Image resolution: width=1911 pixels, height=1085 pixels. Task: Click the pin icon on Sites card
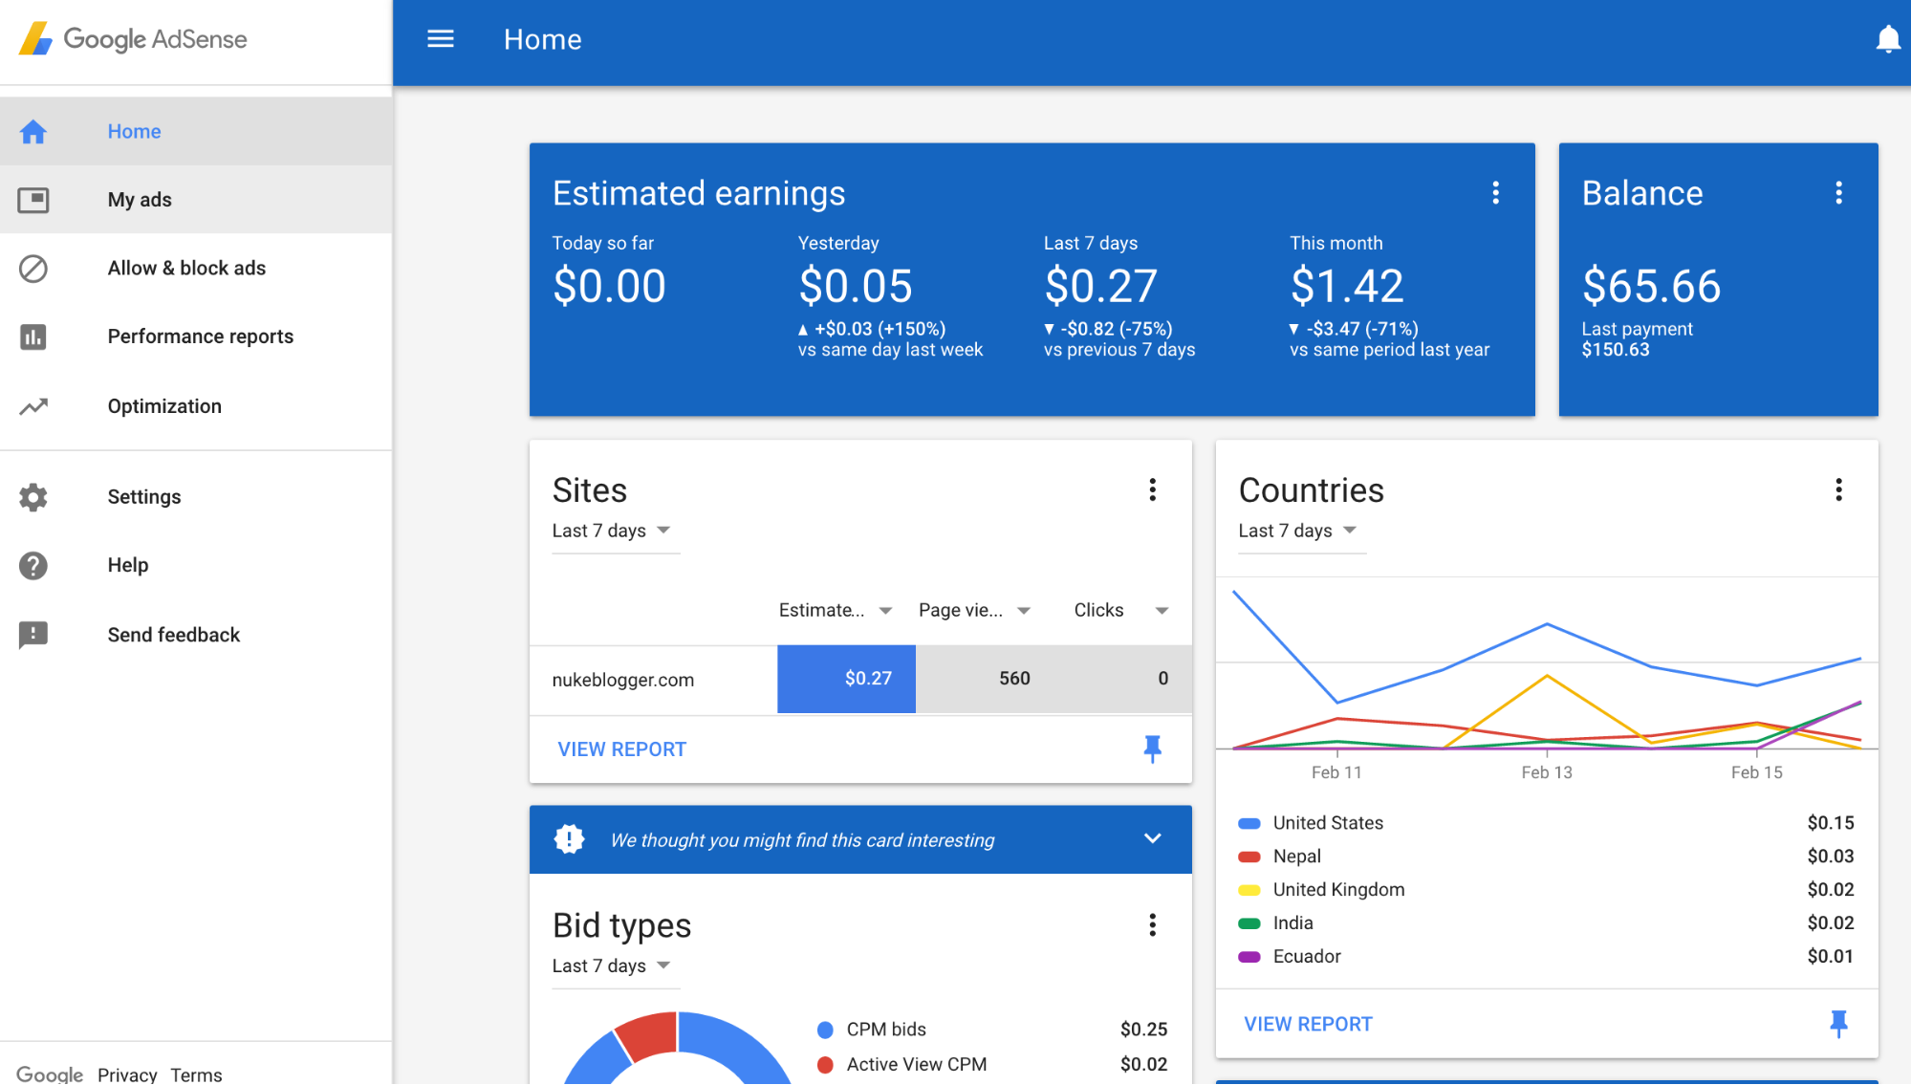(x=1152, y=748)
